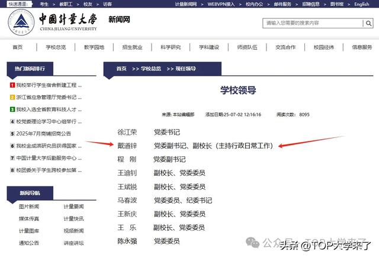Open the 学科建设 menu item
Screen dimensions: 379x258
(x=209, y=47)
